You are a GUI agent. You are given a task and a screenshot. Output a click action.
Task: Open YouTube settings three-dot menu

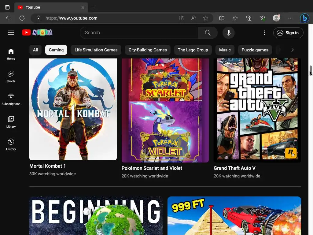[x=265, y=32]
